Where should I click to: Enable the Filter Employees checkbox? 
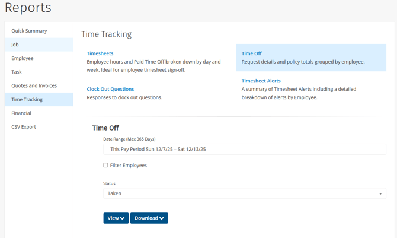tap(106, 165)
